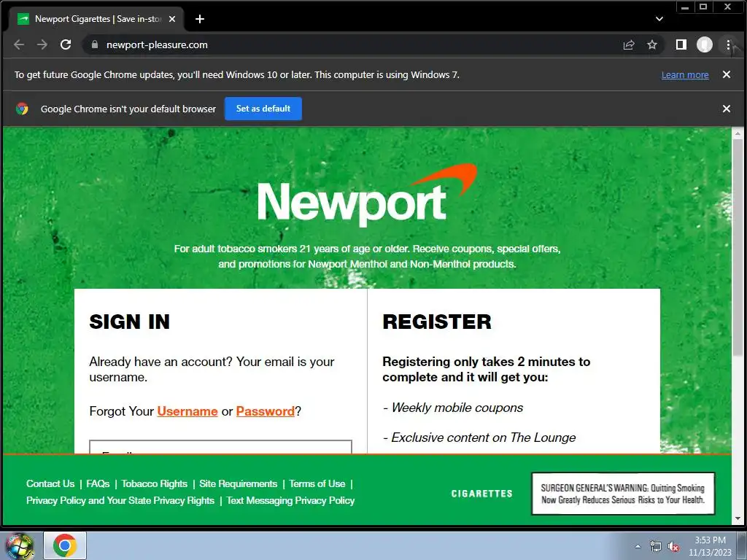Viewport: 747px width, 560px height.
Task: Open the Chrome profile avatar
Action: 705,44
